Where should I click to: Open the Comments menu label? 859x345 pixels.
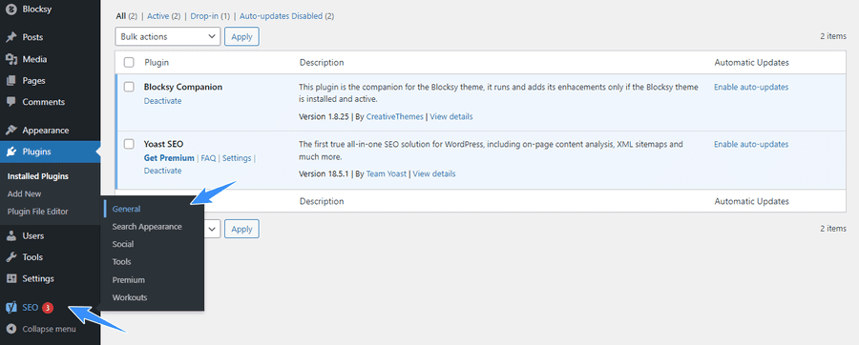point(43,102)
